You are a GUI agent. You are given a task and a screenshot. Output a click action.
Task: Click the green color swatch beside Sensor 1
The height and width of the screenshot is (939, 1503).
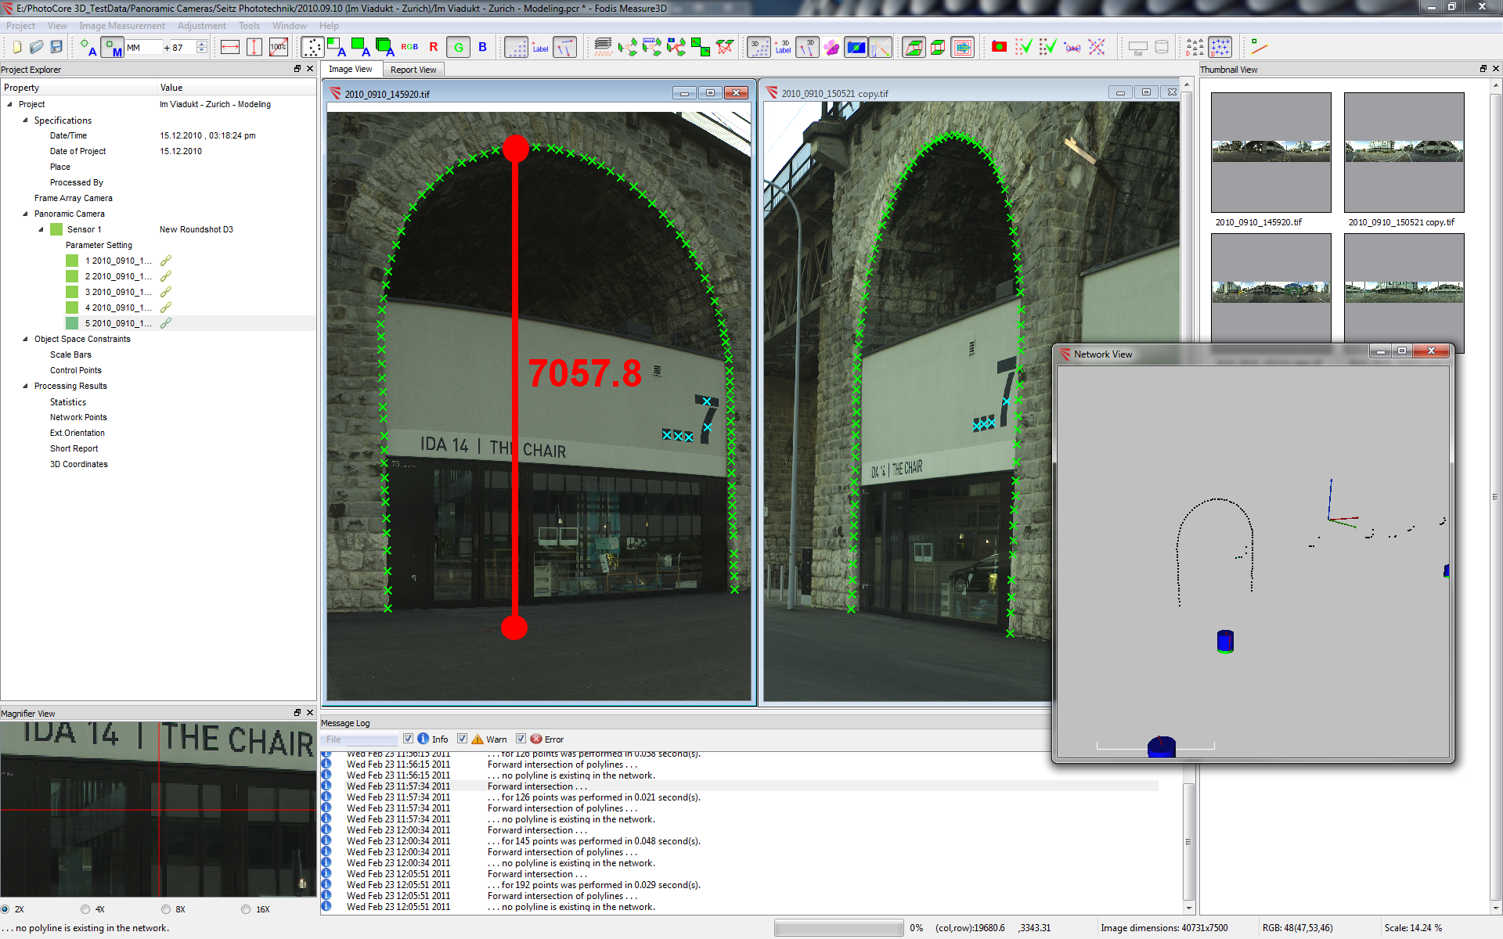56,229
